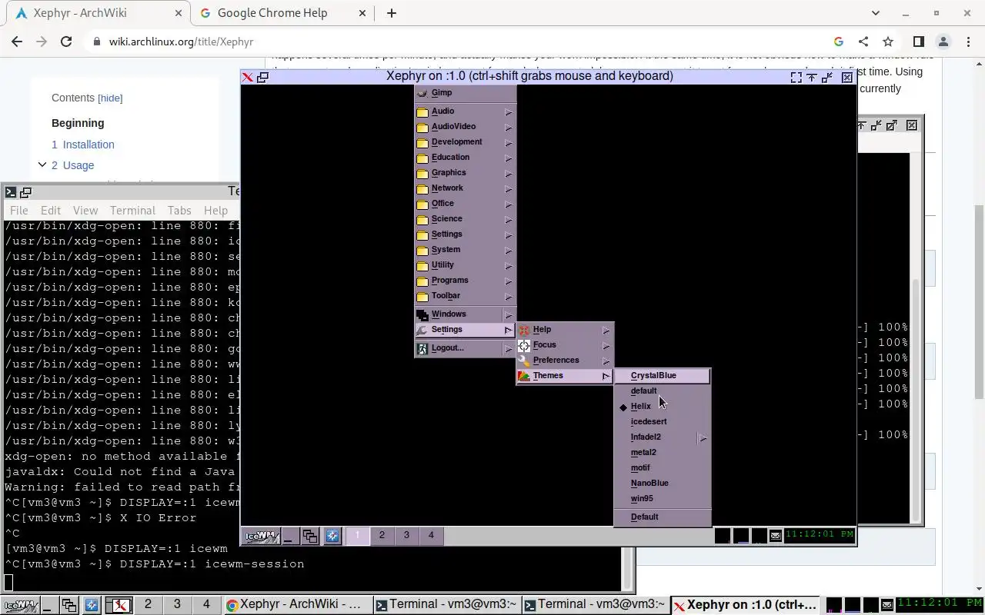Click the Focus icon in Settings submenu
Screen dimensions: 985x615
524,345
